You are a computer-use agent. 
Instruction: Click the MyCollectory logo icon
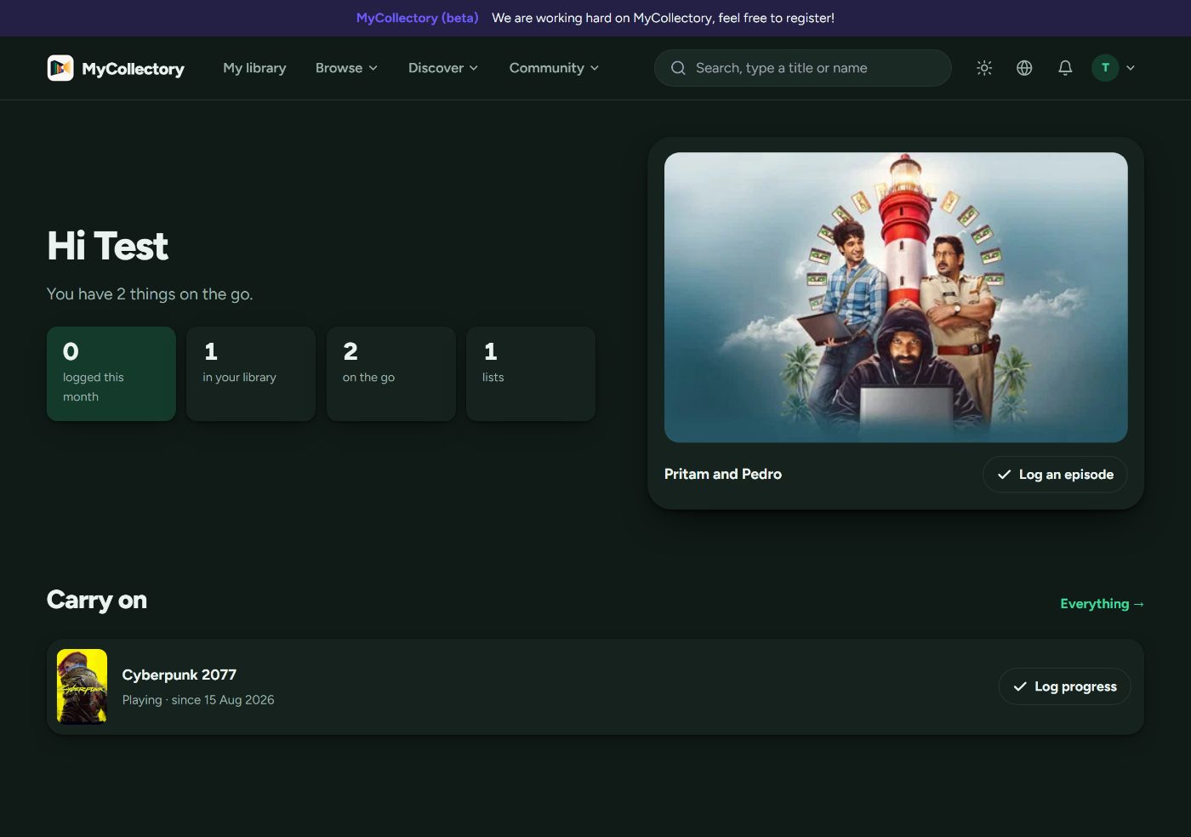pyautogui.click(x=60, y=68)
